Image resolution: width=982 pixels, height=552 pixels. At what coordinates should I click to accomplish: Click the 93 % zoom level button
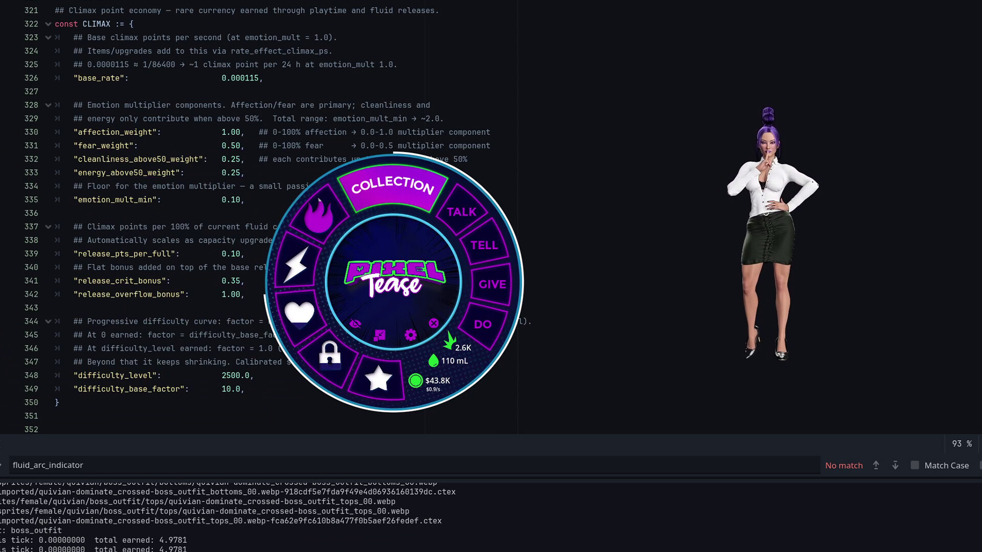(962, 444)
